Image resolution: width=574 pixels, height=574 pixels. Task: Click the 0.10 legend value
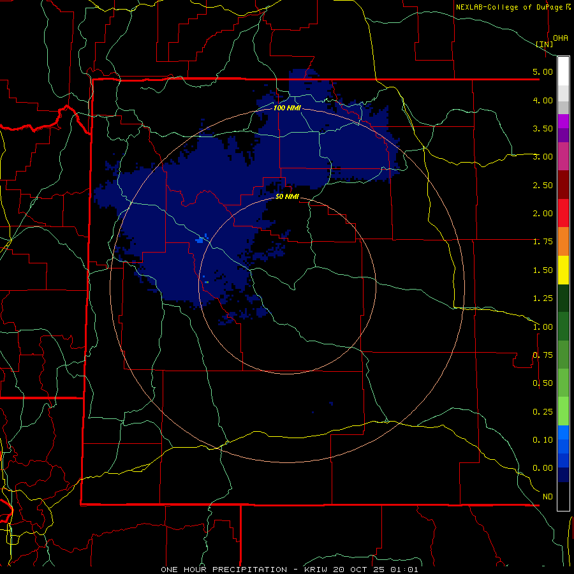pyautogui.click(x=543, y=440)
